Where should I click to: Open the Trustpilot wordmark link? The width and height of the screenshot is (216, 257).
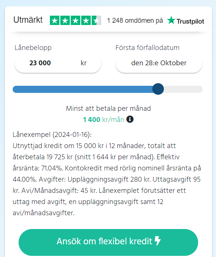(x=190, y=21)
